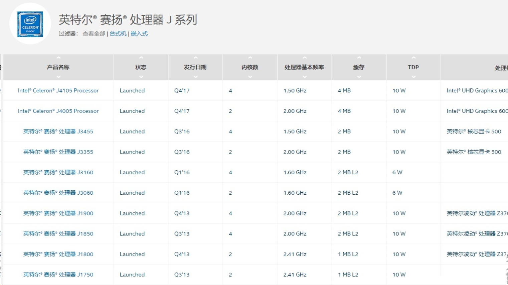Sort ascending by TDP using the up arrow
The image size is (508, 285).
tap(413, 58)
